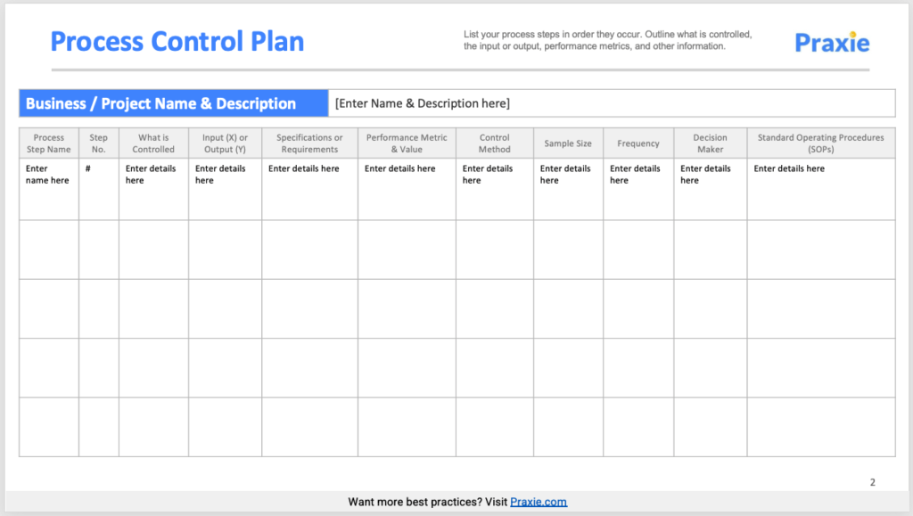Screen dimensions: 913x516
Task: Click 'Want more best practices? Visit' footer text
Action: click(427, 502)
